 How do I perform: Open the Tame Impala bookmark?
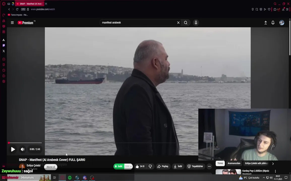(x=18, y=15)
